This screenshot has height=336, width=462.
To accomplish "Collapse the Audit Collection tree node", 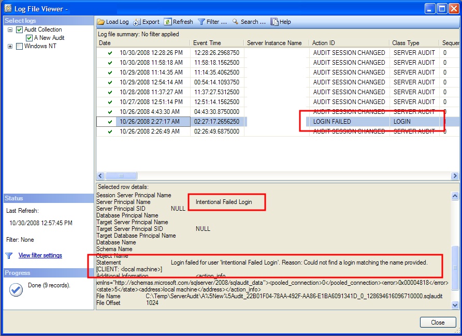I will pos(10,30).
